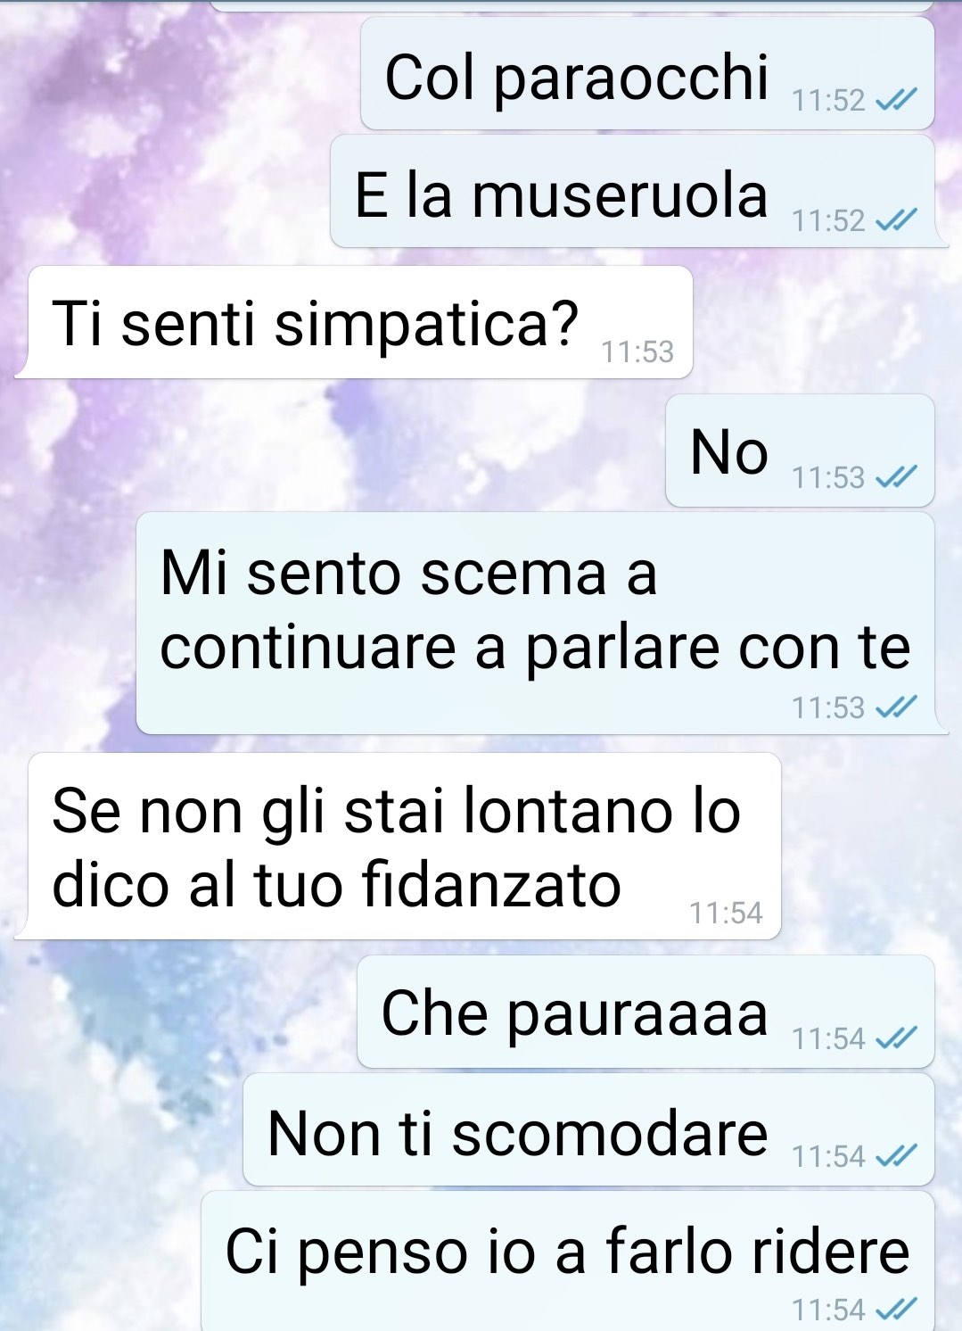This screenshot has width=962, height=1331.
Task: Tap the double-check read receipt on 'Col paraocchi'
Action: pyautogui.click(x=895, y=101)
